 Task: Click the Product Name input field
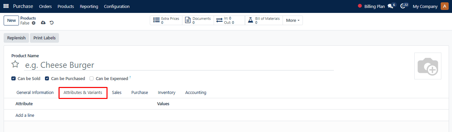pyautogui.click(x=179, y=65)
